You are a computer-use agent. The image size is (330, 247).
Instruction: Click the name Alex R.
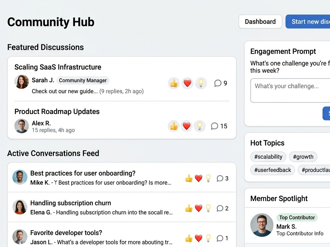coord(41,123)
